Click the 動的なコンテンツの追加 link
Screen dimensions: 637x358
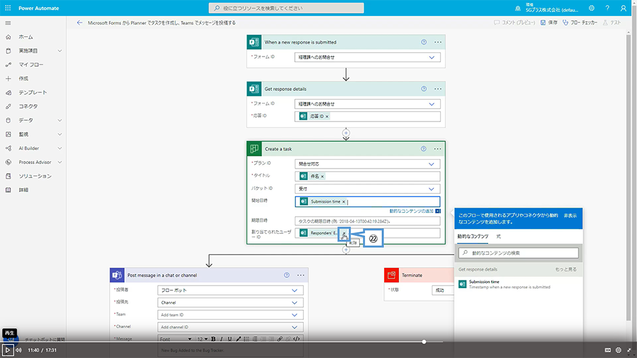411,211
